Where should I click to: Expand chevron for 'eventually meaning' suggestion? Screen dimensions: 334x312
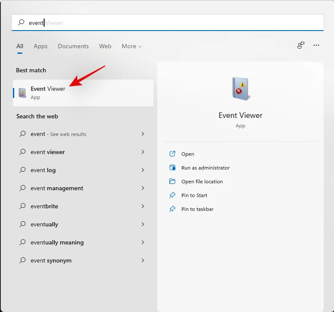click(143, 242)
